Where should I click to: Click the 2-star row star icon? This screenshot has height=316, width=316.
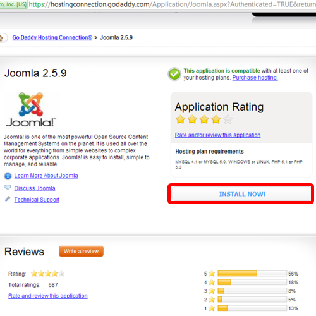(212, 300)
